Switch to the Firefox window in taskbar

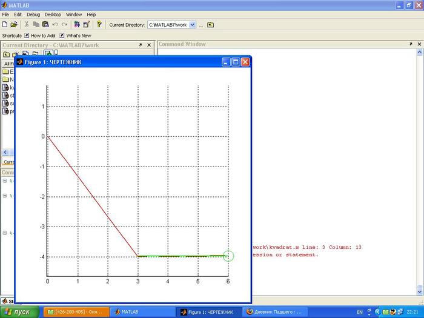click(x=273, y=312)
